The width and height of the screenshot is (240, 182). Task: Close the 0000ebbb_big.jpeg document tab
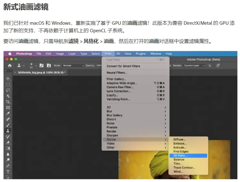(15, 72)
